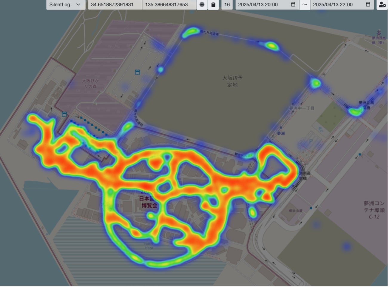Open calendar picker for start datetime
Image resolution: width=389 pixels, height=287 pixels.
(x=293, y=4)
